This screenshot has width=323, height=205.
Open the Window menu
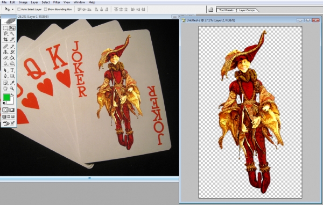pyautogui.click(x=79, y=2)
